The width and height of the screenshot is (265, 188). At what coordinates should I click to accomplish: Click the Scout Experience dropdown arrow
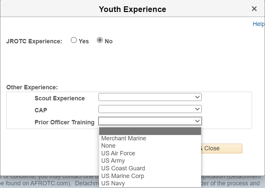(x=197, y=97)
